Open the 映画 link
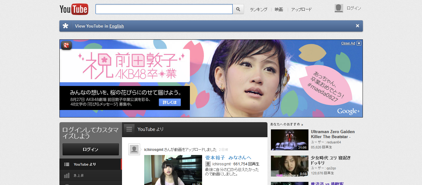The image size is (422, 185). 279,9
